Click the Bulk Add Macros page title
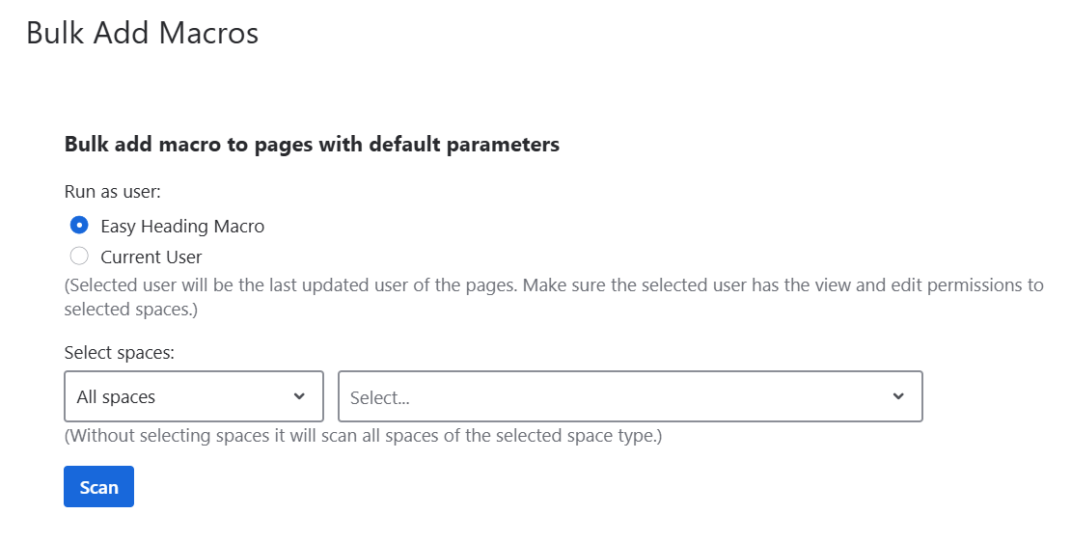Screen dimensions: 1071x541 point(142,33)
